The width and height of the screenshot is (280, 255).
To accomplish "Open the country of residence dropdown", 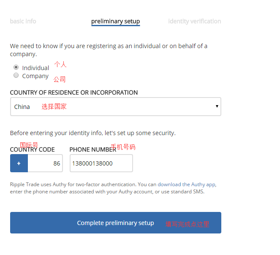I will click(x=116, y=107).
